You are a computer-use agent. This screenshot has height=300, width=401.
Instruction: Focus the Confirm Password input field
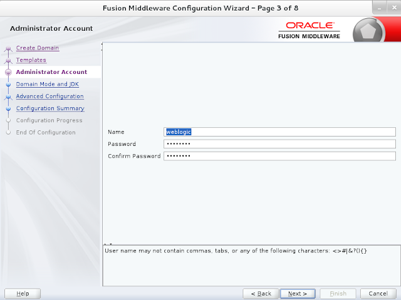[x=279, y=156]
